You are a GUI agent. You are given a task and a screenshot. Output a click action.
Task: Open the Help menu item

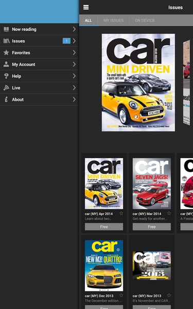(40, 76)
